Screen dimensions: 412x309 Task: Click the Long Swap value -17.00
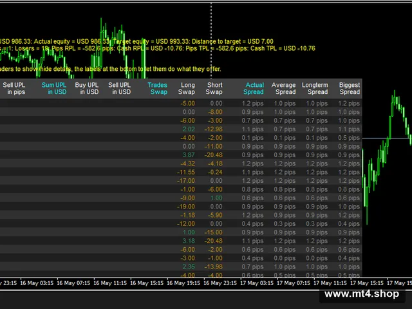point(186,181)
